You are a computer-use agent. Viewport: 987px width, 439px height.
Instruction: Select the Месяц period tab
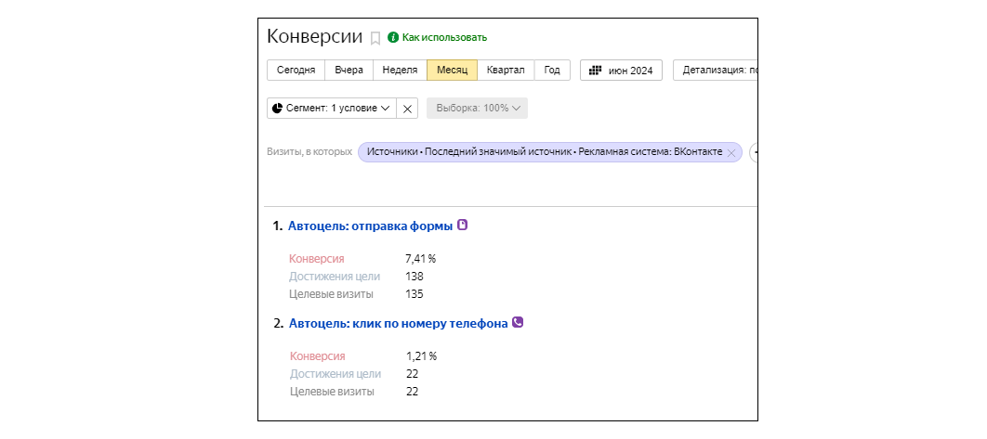[452, 71]
